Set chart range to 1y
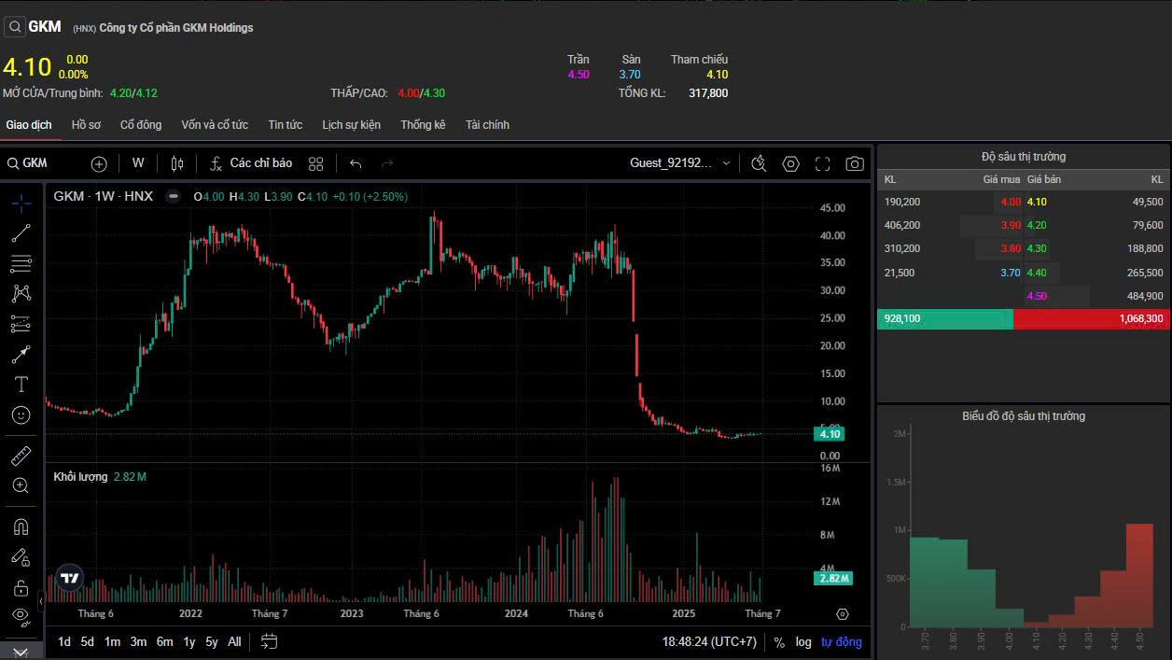This screenshot has height=660, width=1172. point(189,641)
